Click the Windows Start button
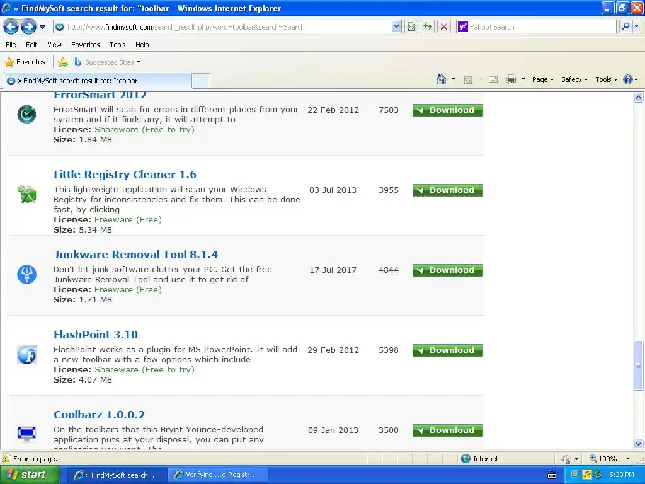 30,475
